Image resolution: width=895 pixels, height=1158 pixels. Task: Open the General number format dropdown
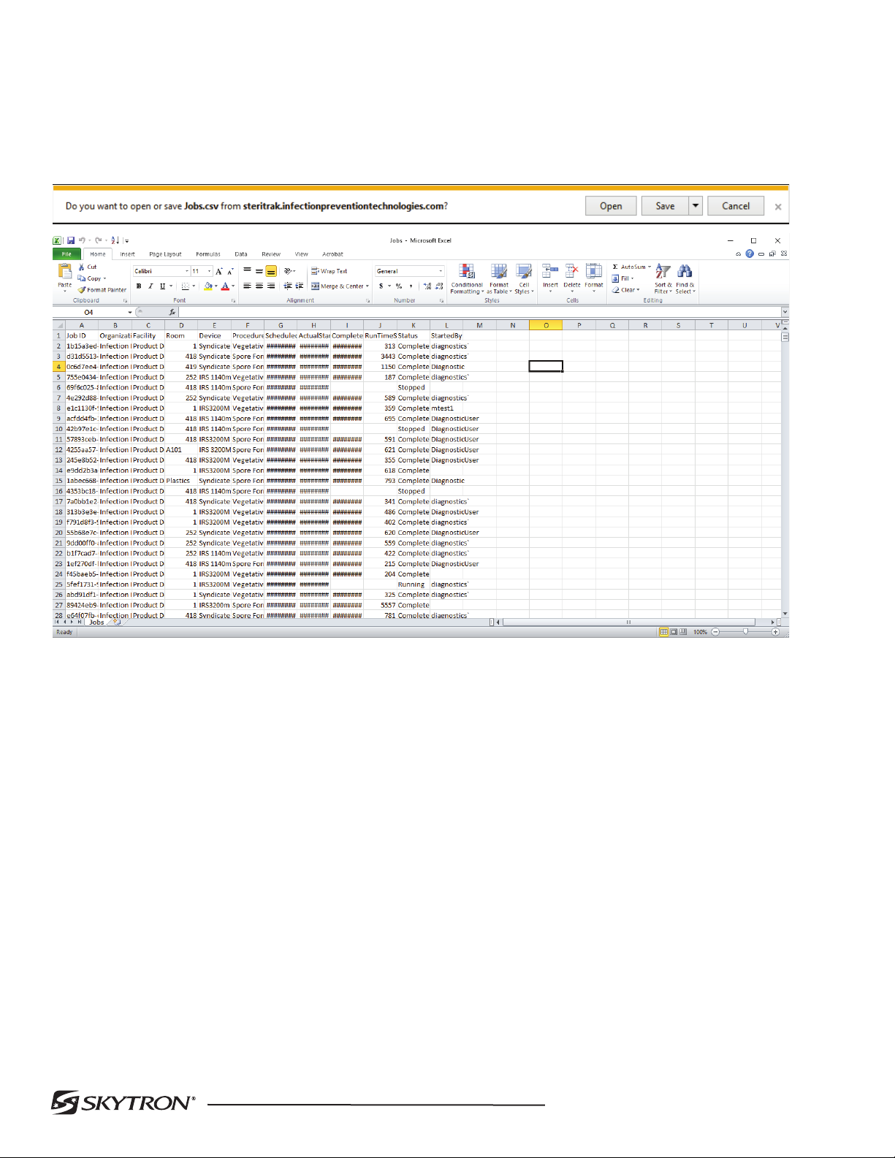441,271
